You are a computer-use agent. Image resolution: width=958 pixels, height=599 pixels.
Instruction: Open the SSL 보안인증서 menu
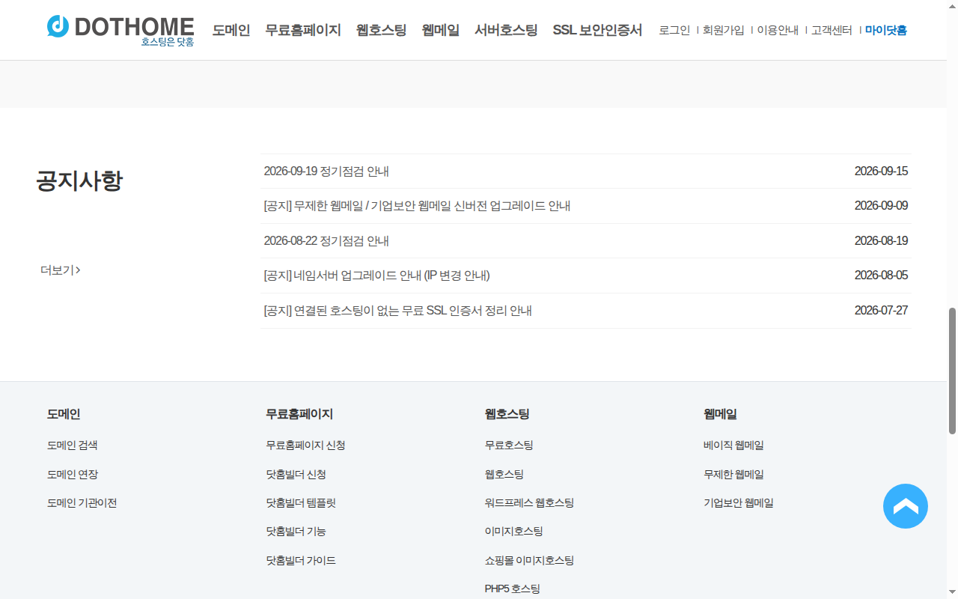pos(597,31)
